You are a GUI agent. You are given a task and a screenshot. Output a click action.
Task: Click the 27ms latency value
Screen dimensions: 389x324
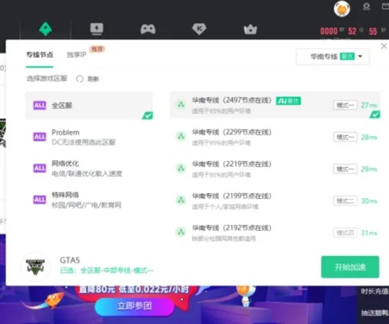[369, 106]
